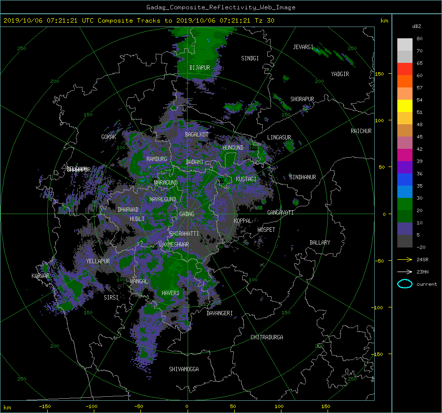Click the km unit label at bottom left

(x=7, y=408)
